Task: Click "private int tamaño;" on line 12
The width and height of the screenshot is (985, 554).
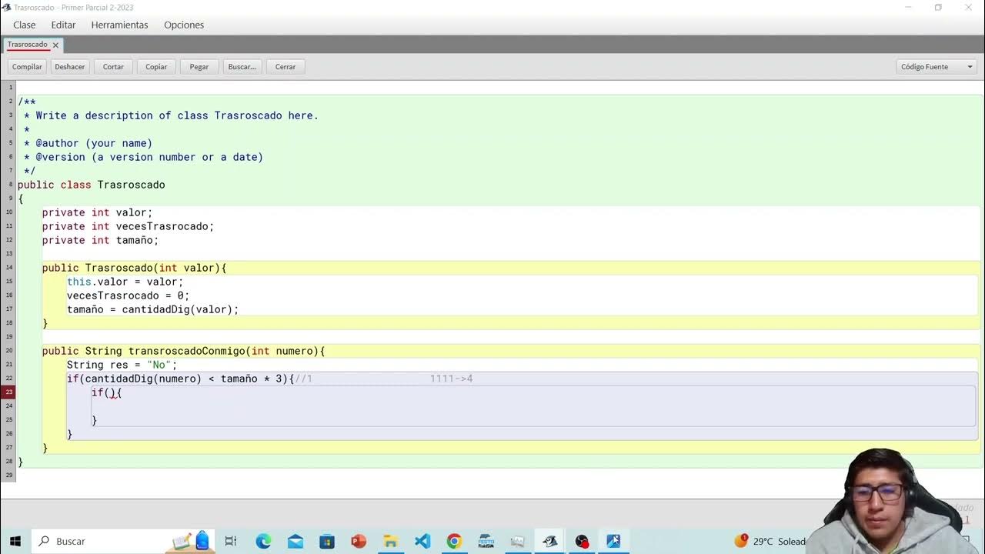Action: (100, 240)
